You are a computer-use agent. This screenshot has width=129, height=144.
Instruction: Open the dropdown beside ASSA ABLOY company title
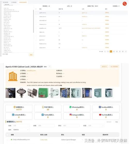50,66
